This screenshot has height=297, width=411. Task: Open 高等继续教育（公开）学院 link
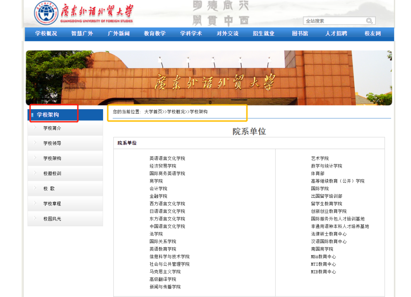(338, 181)
